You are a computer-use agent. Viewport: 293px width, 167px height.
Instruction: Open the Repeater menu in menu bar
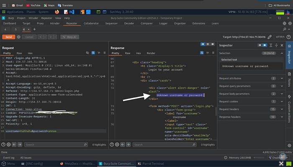click(46, 18)
